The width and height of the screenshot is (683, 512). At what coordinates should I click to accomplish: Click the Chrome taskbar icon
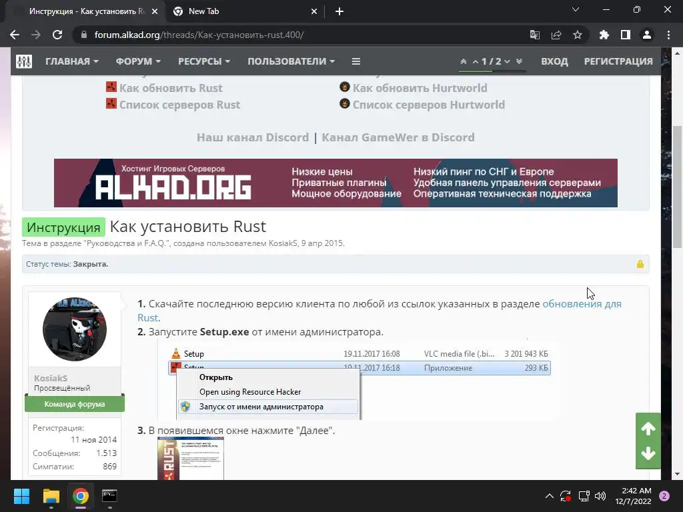pos(81,496)
